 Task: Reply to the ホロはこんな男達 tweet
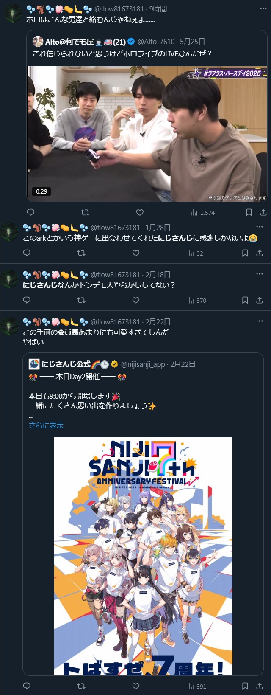tap(30, 212)
